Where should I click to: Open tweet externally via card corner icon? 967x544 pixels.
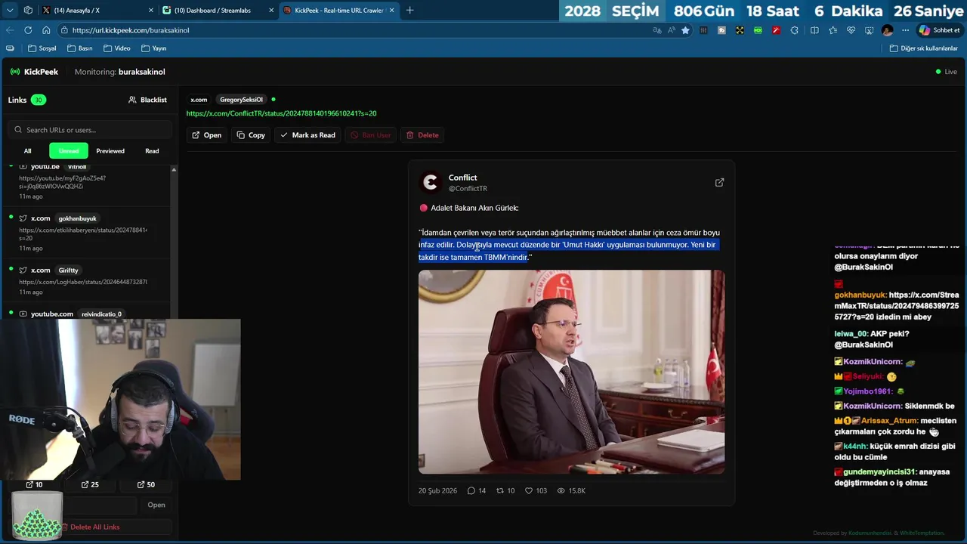pos(719,182)
